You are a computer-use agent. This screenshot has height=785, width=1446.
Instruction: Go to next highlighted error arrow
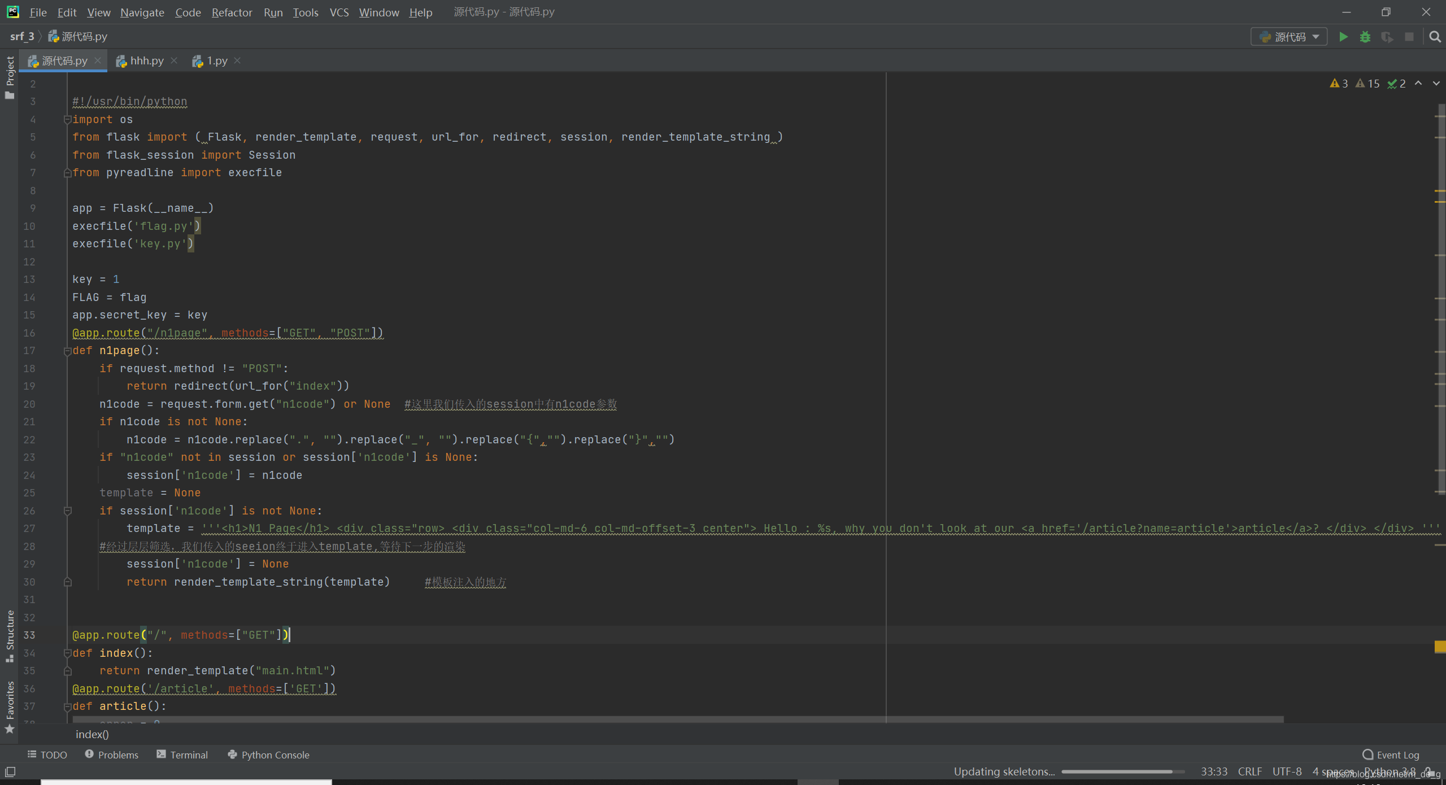coord(1436,84)
